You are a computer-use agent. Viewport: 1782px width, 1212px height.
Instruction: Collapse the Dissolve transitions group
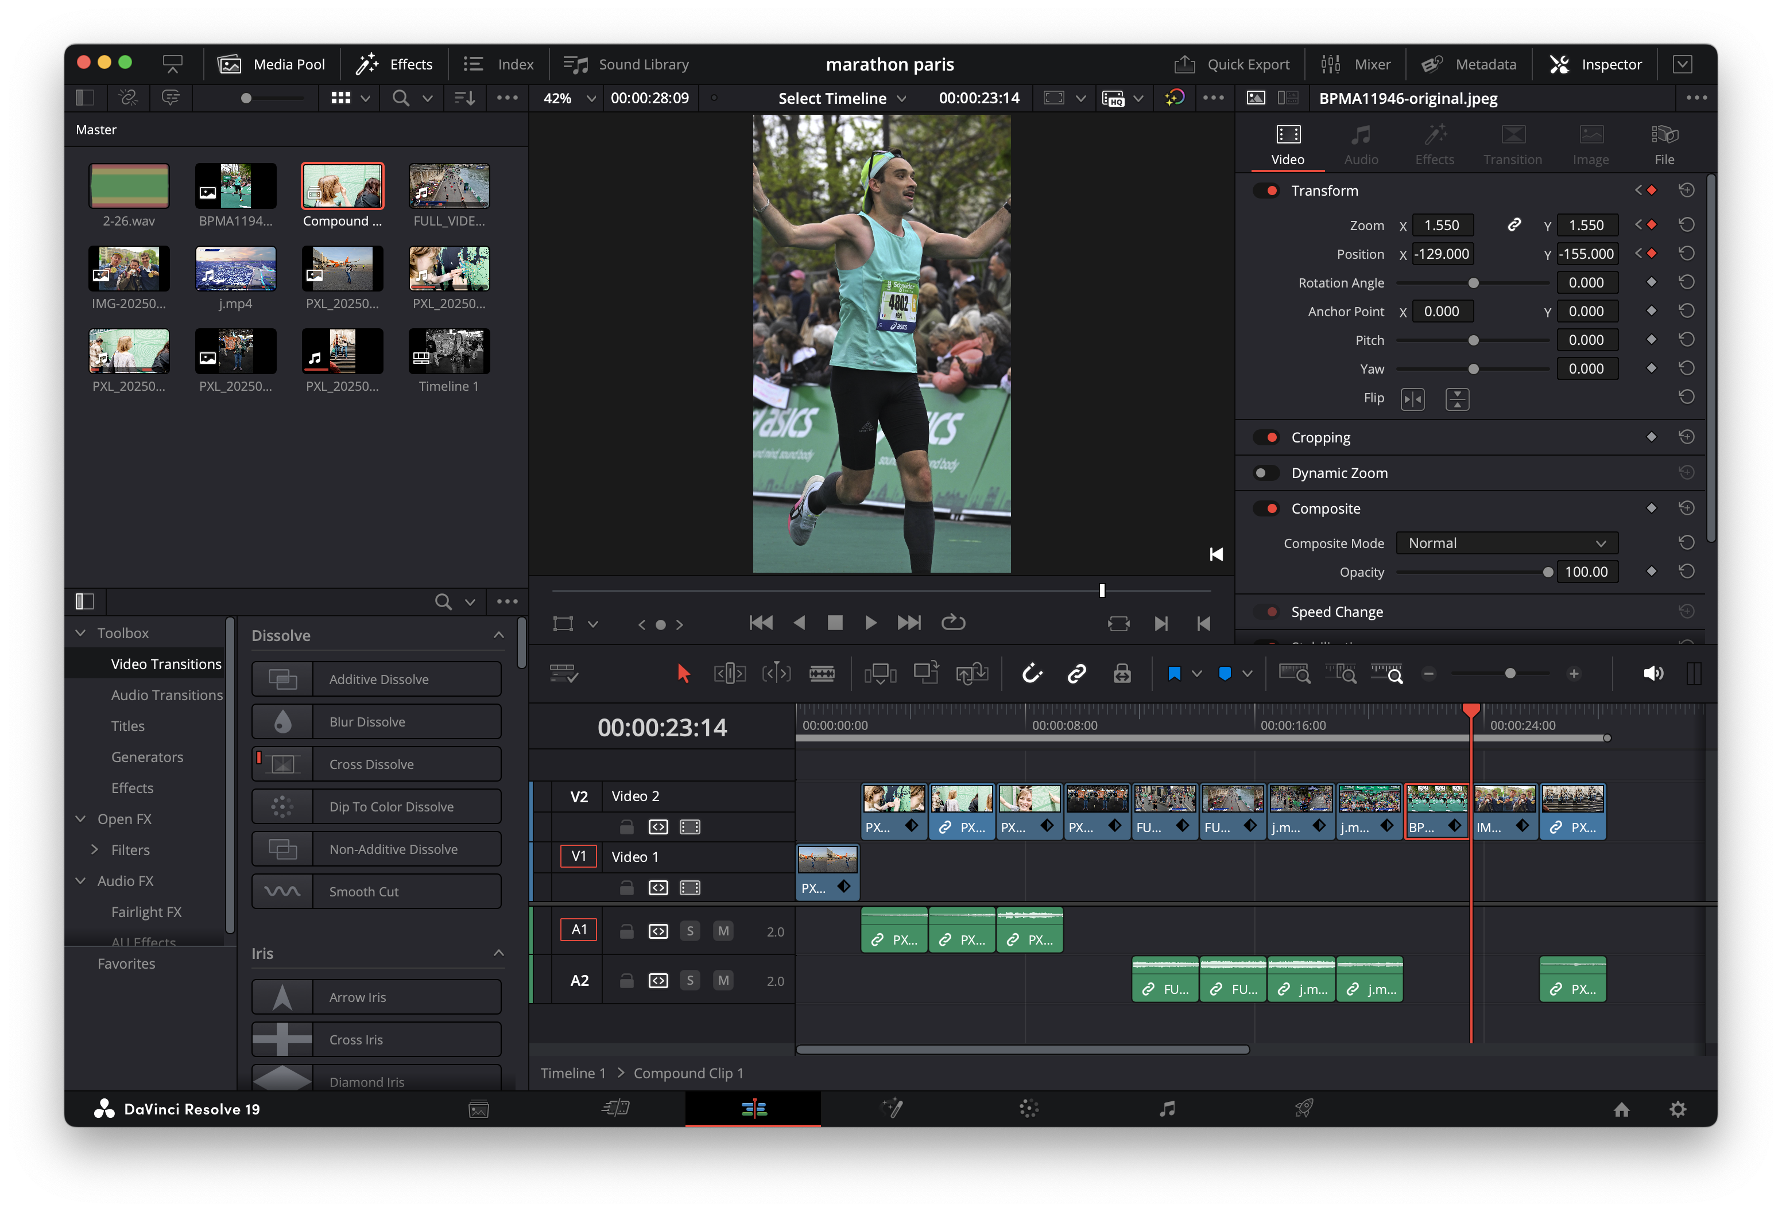pyautogui.click(x=498, y=635)
